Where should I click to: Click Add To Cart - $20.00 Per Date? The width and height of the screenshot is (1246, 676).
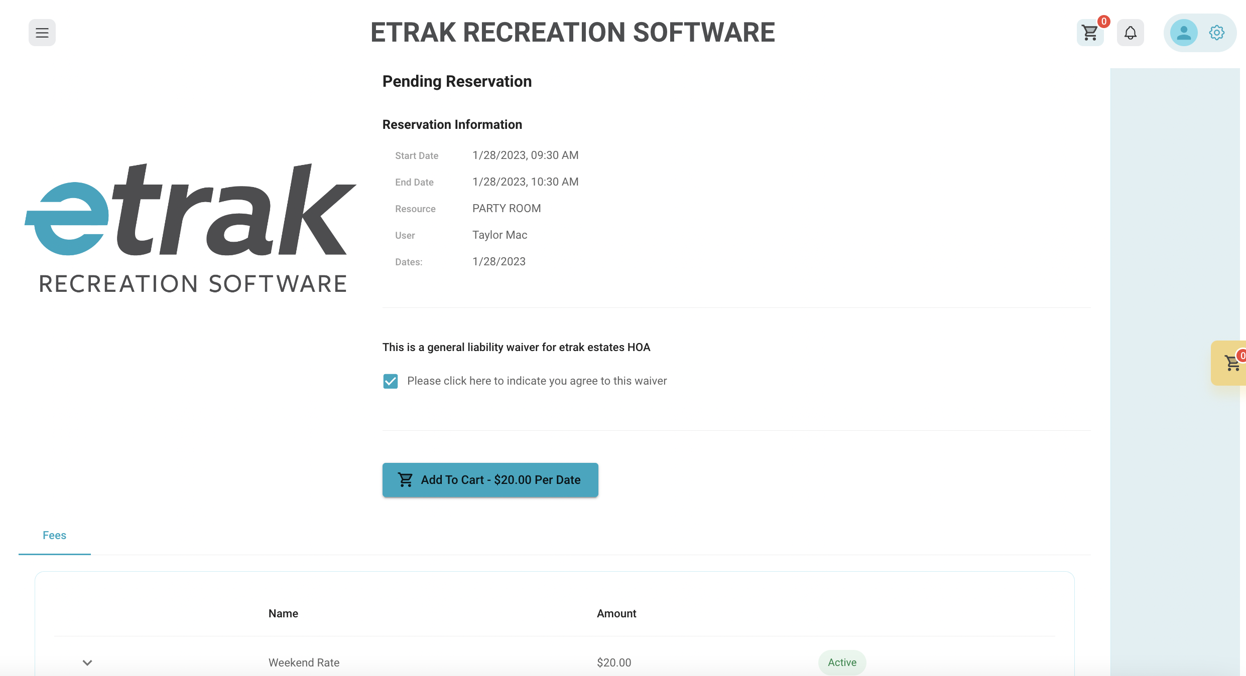click(490, 480)
